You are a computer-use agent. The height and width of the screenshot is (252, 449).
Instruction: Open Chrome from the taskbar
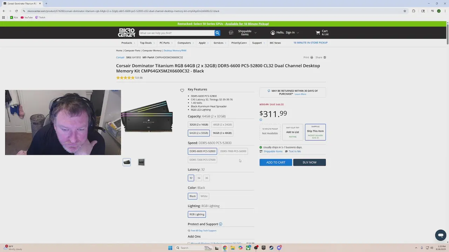(x=225, y=248)
